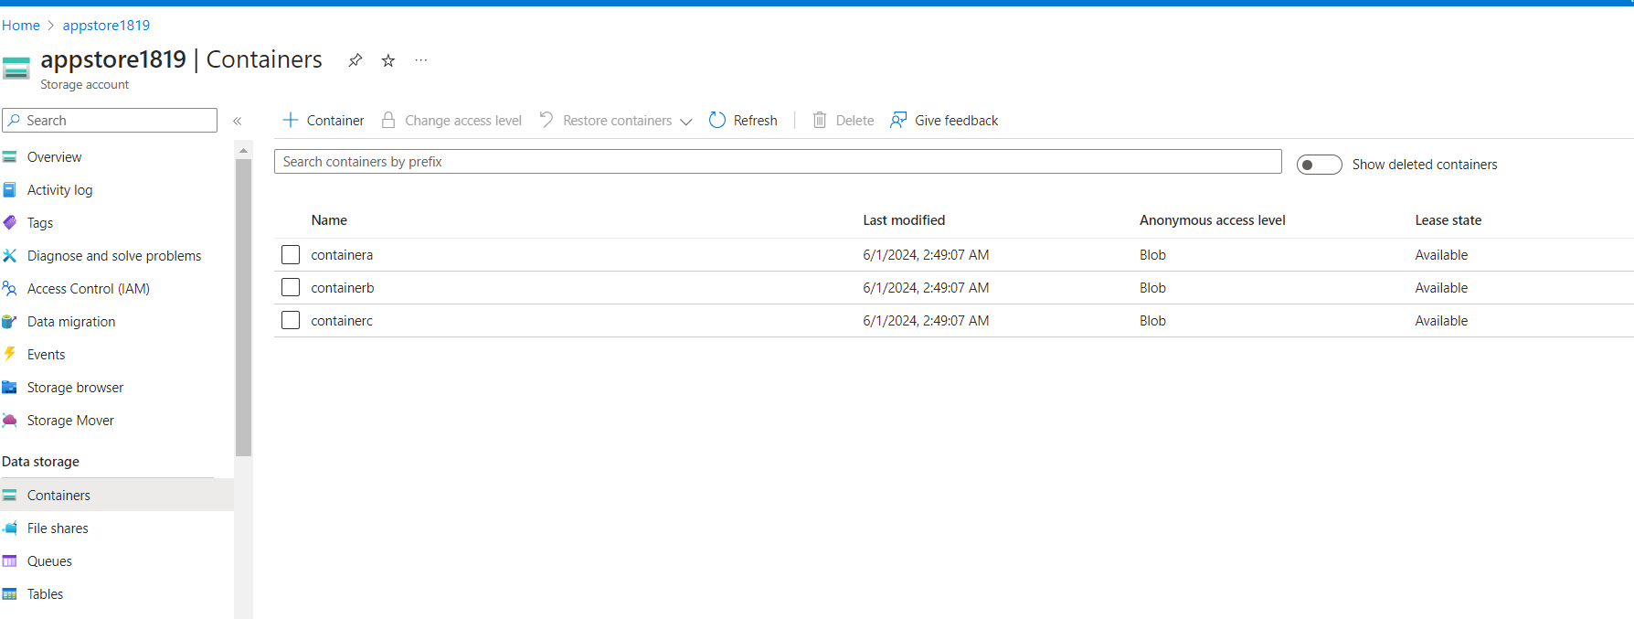Viewport: 1634px width, 619px height.
Task: Click the Activity log sidebar icon
Action: pos(9,190)
